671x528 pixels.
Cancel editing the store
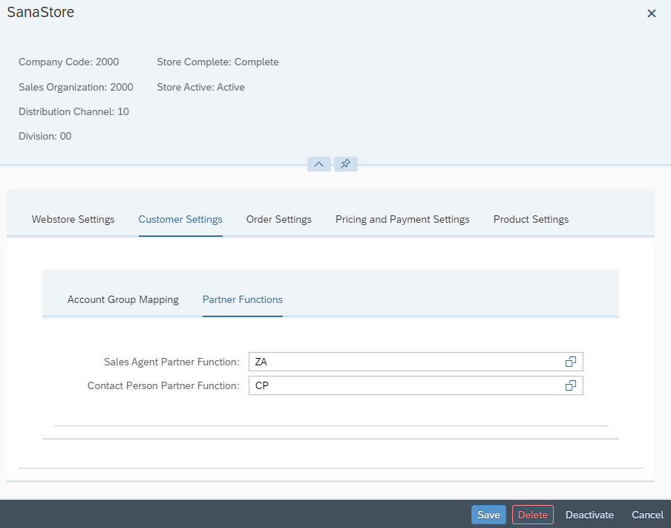(647, 515)
